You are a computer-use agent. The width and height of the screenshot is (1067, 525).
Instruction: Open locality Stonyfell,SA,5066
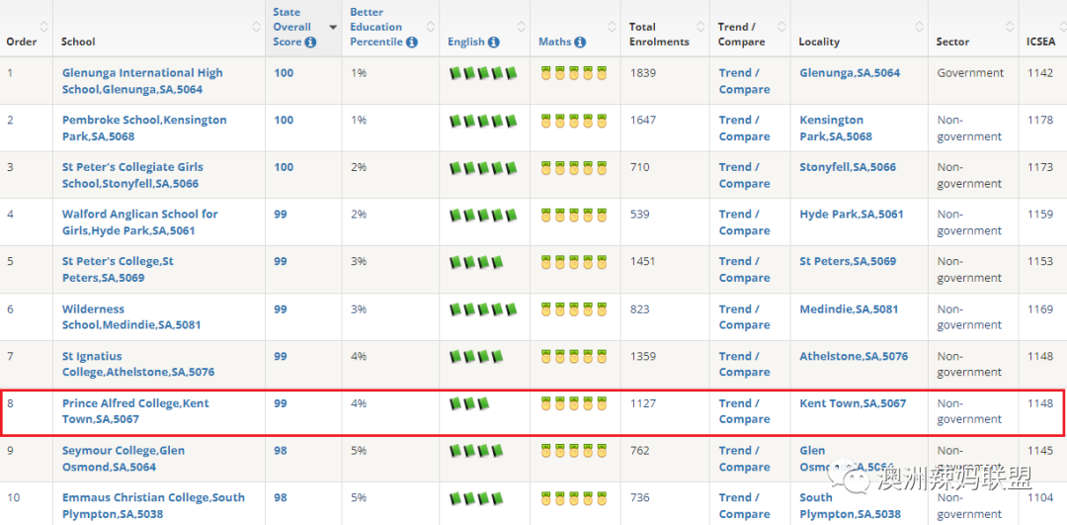point(848,167)
